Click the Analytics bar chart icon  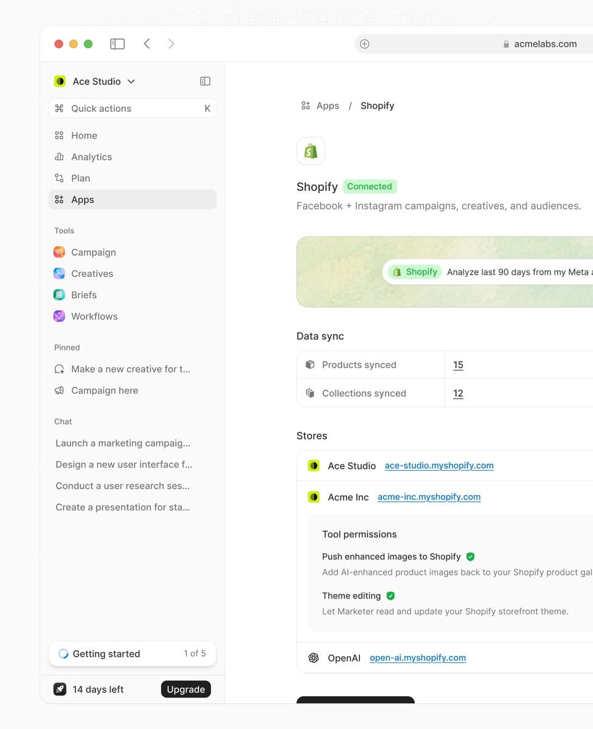click(x=59, y=157)
